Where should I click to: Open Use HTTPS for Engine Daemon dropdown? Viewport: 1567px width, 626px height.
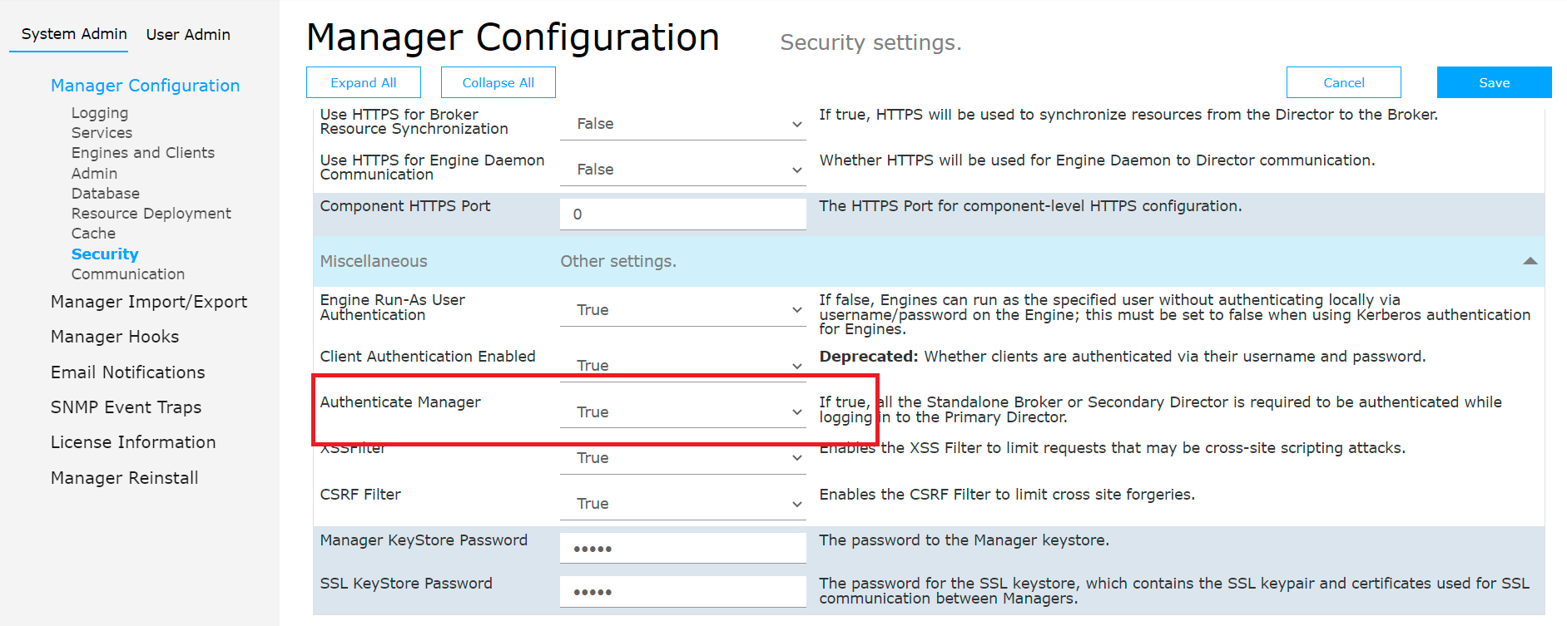tap(682, 170)
